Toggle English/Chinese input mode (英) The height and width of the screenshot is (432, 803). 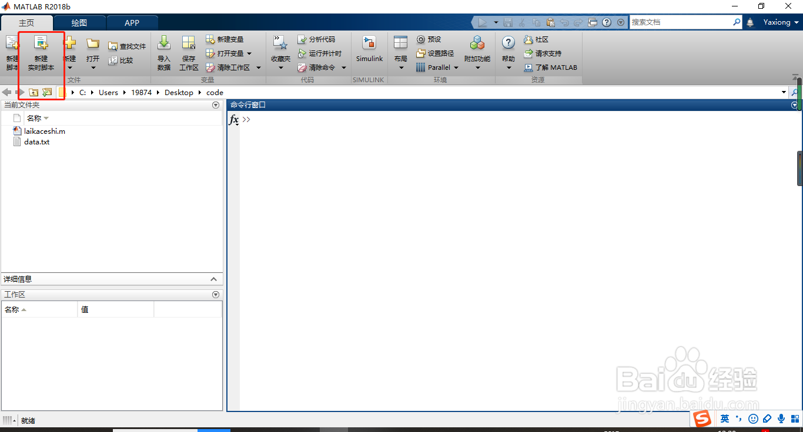(725, 419)
